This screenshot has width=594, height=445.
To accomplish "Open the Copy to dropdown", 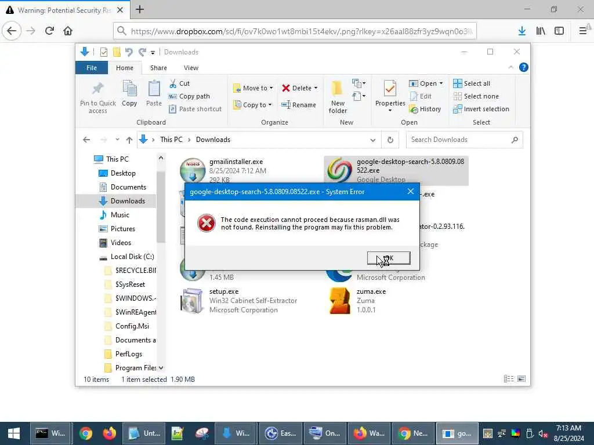I will 253,105.
